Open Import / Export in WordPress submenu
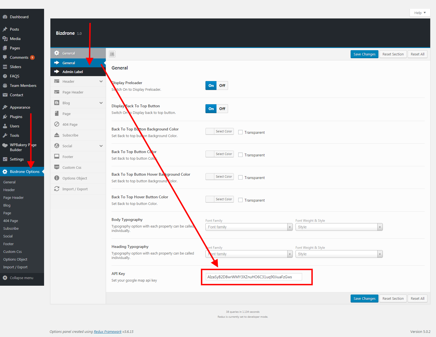The image size is (436, 337). 15,267
